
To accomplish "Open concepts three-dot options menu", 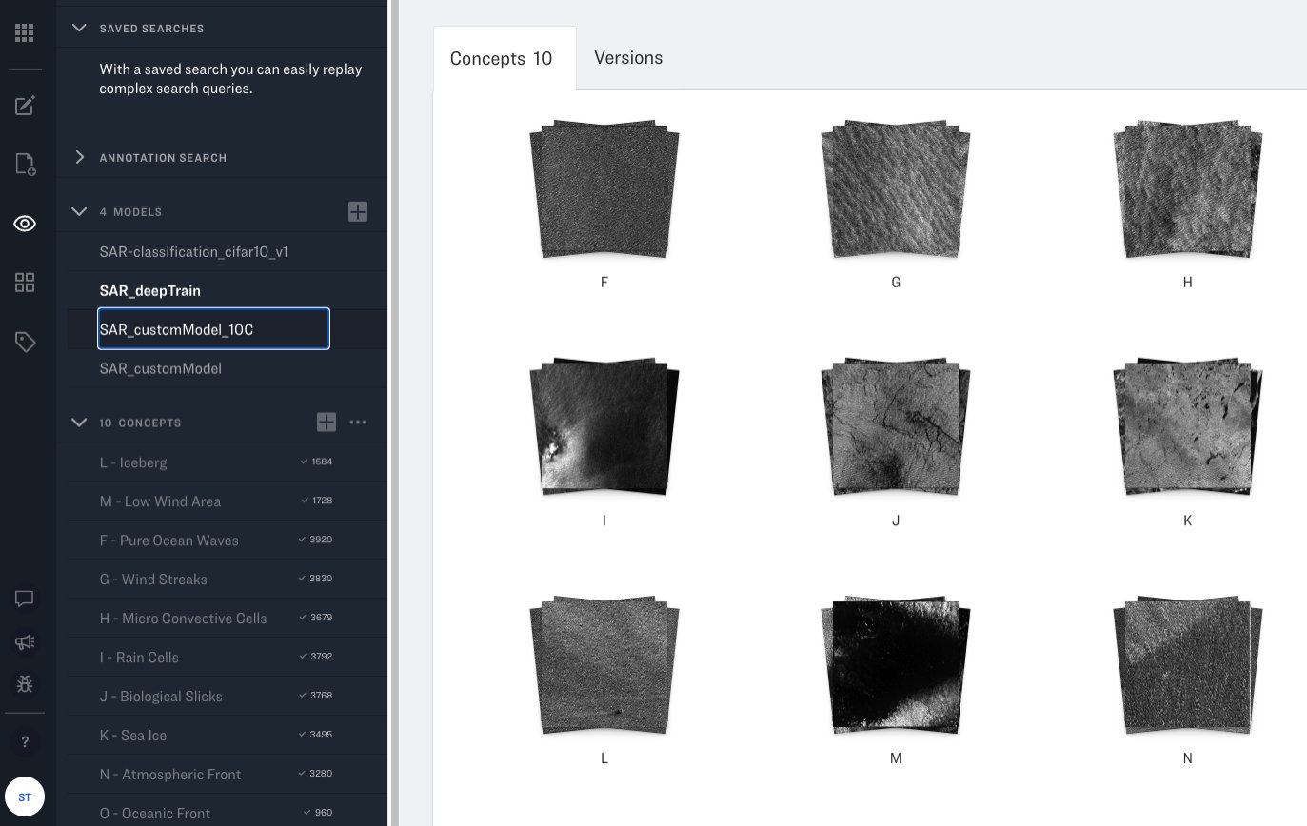I will (x=358, y=422).
